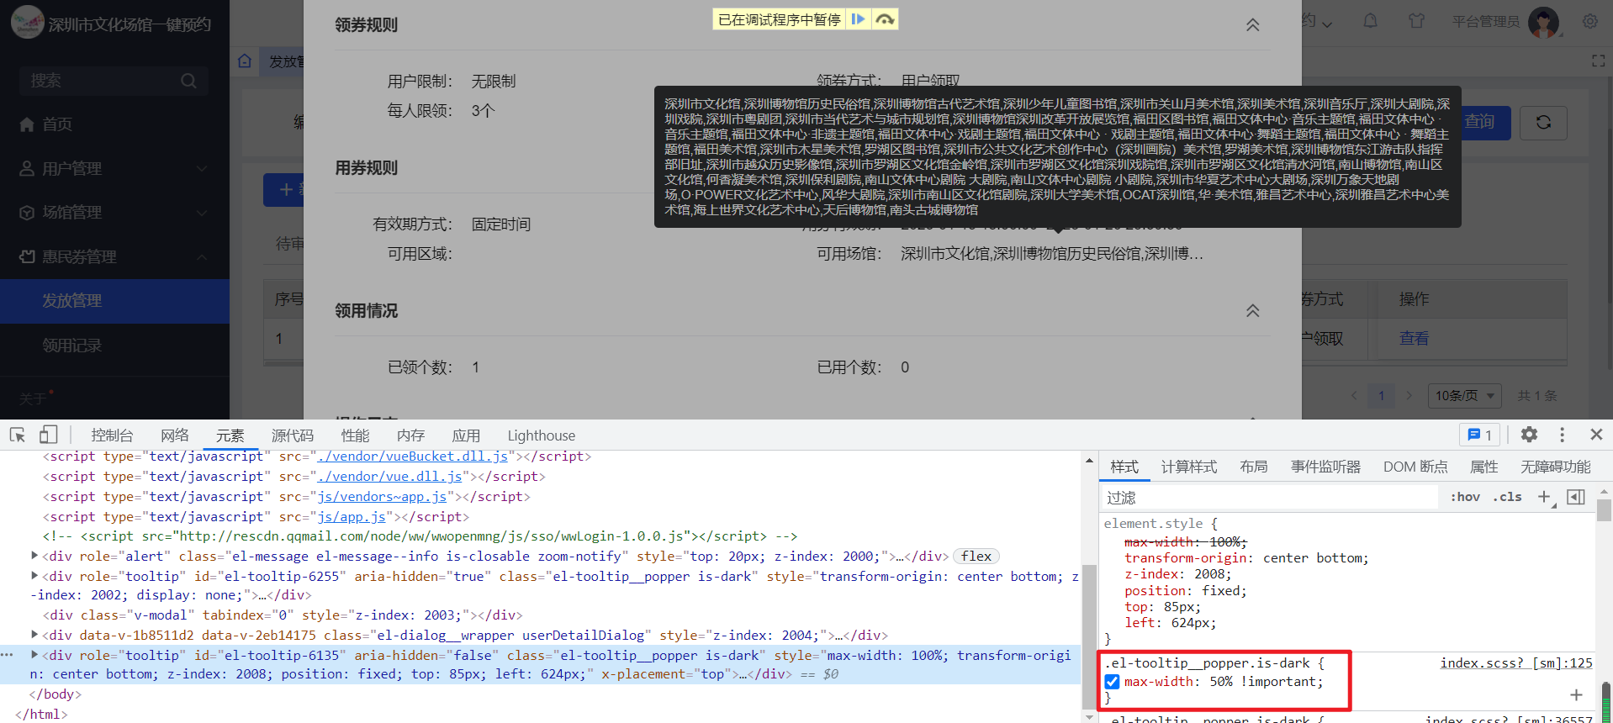Step over next function call icon
1613x723 pixels.
pyautogui.click(x=885, y=19)
